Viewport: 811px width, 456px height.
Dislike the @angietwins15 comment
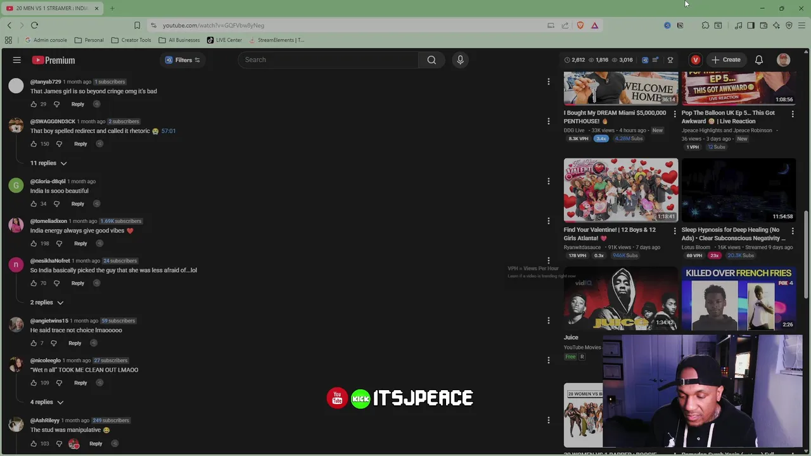[x=53, y=343]
